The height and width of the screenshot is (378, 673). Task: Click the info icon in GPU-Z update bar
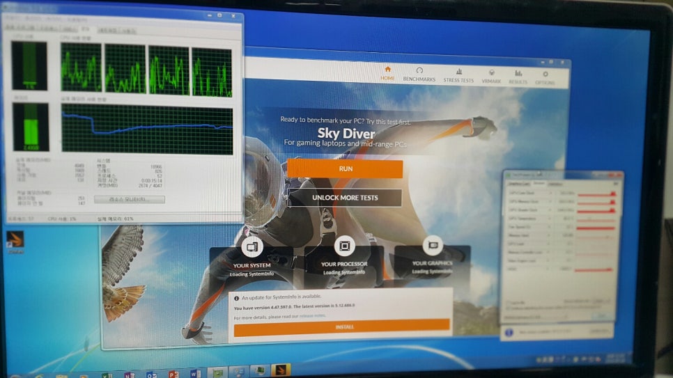(509, 333)
